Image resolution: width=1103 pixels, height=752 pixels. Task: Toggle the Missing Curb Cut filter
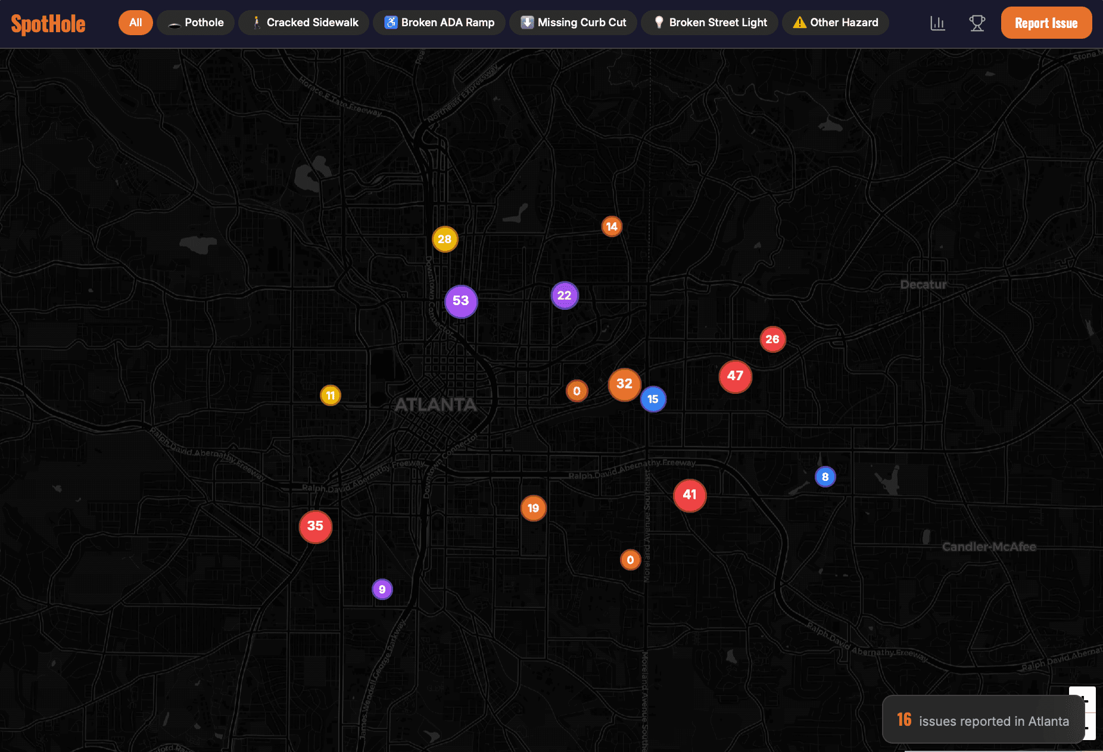tap(573, 23)
